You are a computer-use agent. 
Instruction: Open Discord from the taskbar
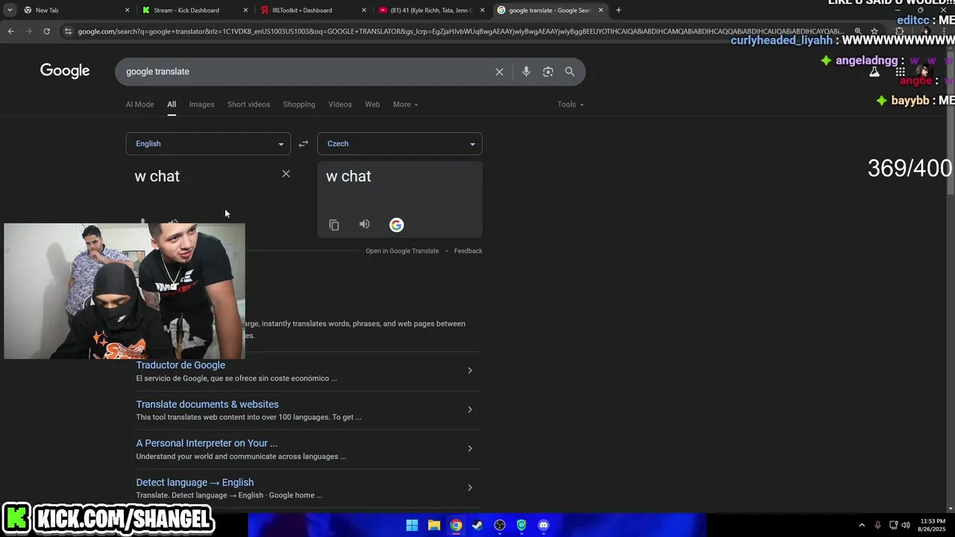544,525
